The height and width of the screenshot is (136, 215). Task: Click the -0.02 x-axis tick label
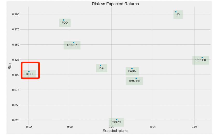(x=28, y=127)
